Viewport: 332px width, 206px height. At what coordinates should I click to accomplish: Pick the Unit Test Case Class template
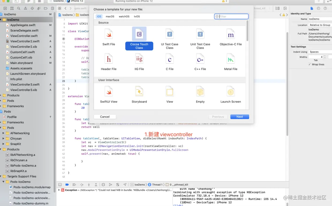click(200, 39)
